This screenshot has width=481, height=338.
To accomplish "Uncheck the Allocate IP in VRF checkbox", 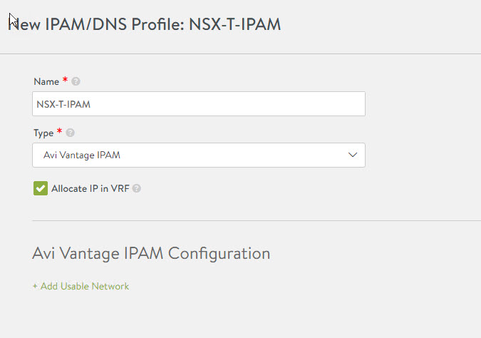I will click(x=41, y=188).
